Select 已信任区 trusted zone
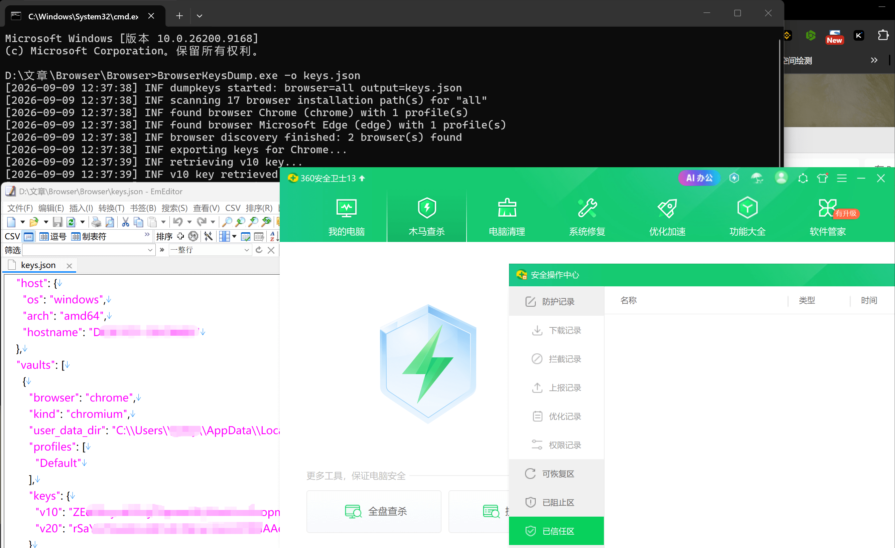Image resolution: width=895 pixels, height=548 pixels. tap(556, 531)
